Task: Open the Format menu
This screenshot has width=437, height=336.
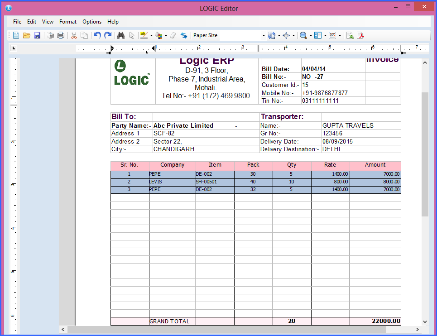Action: (68, 21)
